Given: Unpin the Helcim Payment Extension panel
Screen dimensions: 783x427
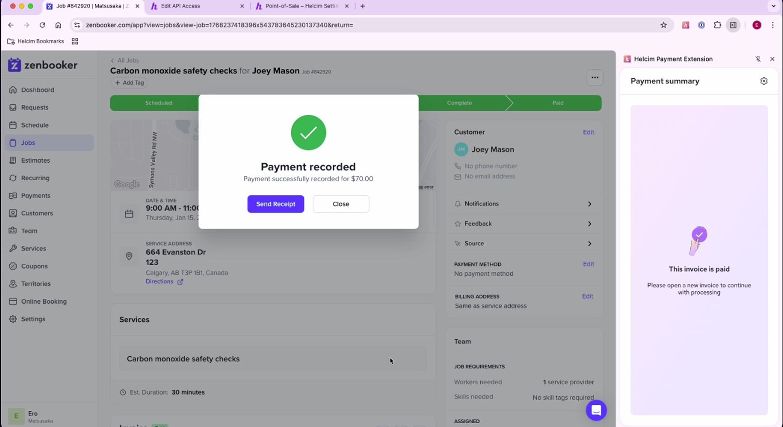Looking at the screenshot, I should [x=758, y=59].
